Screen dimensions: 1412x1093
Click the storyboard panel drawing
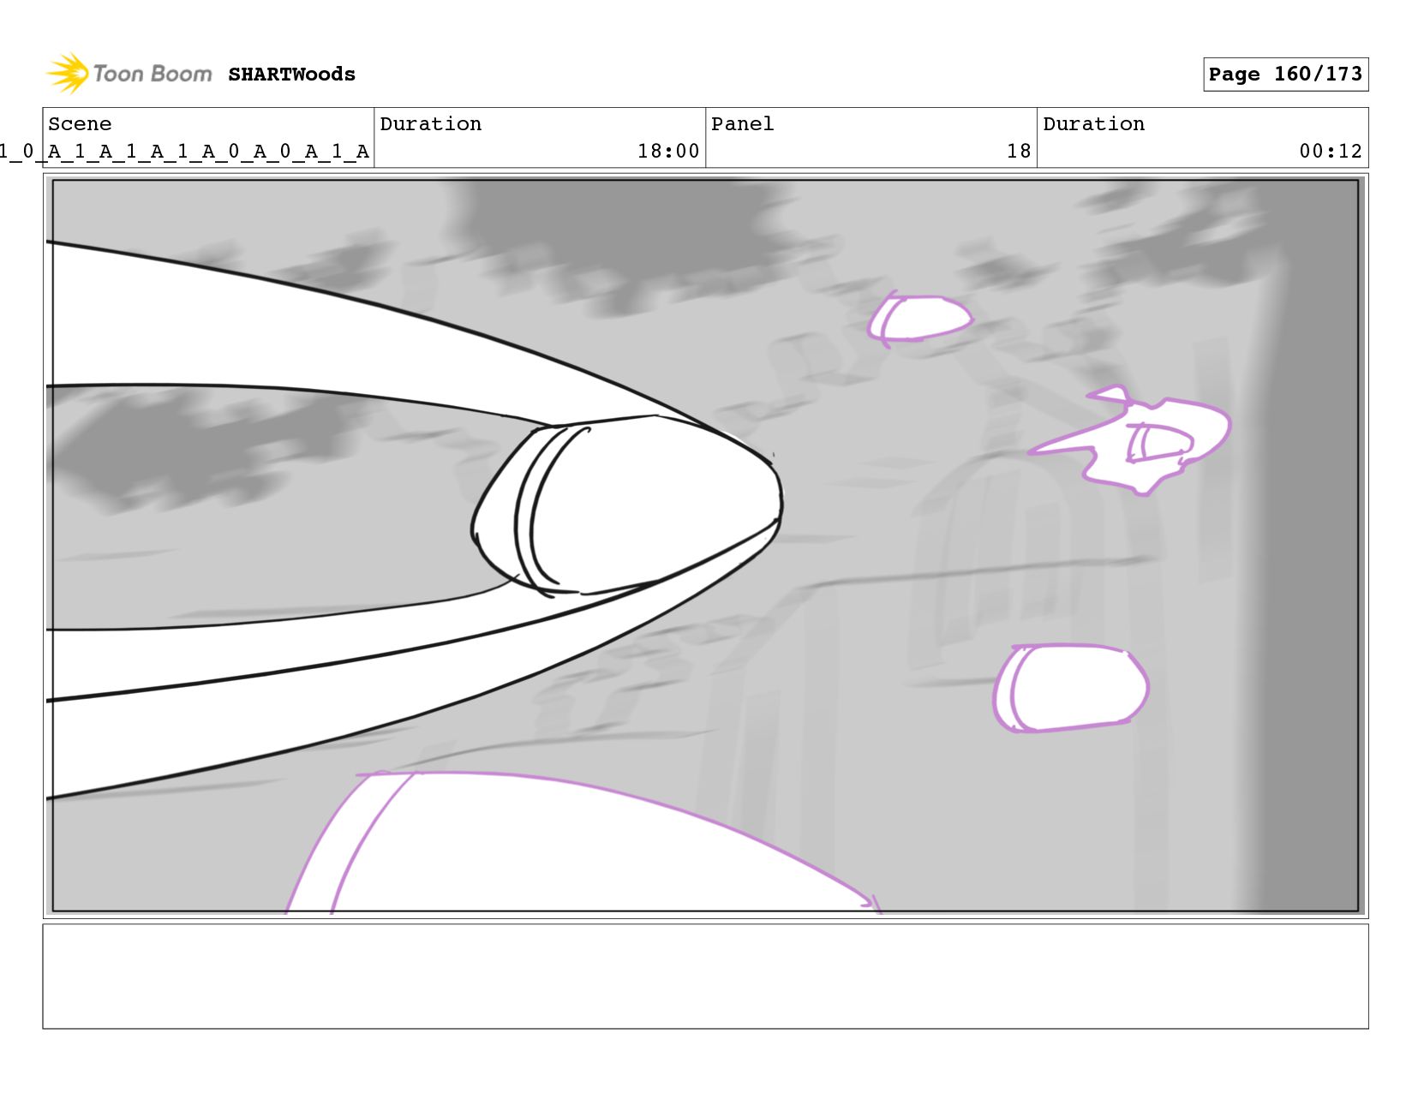pos(705,546)
